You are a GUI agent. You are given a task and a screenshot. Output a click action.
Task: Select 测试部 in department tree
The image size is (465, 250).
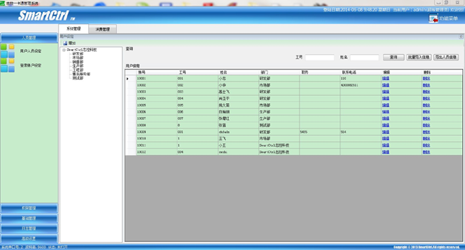(77, 78)
